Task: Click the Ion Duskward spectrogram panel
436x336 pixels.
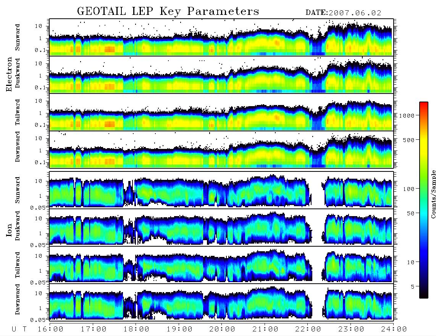Action: coord(221,227)
